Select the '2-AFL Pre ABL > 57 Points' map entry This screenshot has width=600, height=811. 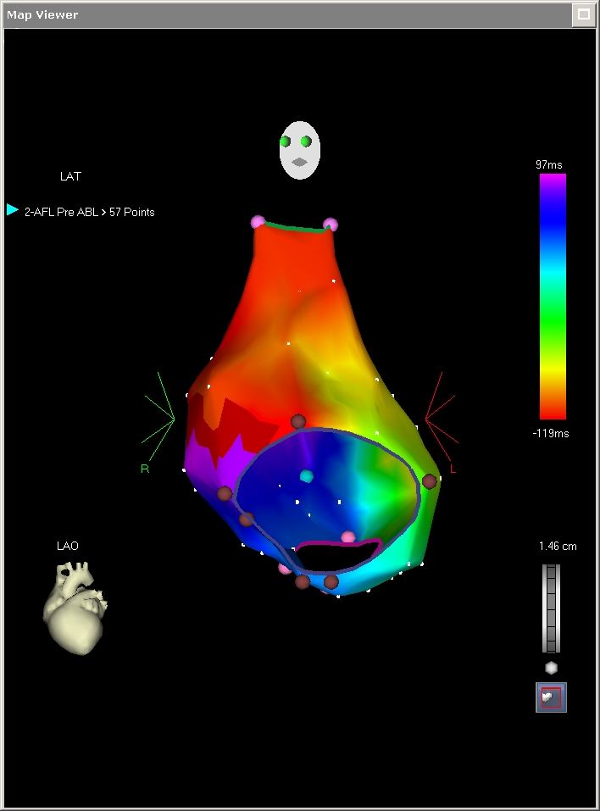90,212
